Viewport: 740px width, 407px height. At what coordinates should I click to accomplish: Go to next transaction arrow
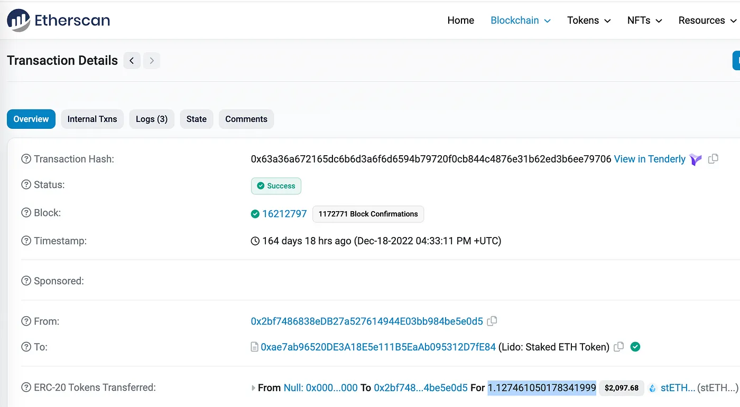(x=152, y=61)
